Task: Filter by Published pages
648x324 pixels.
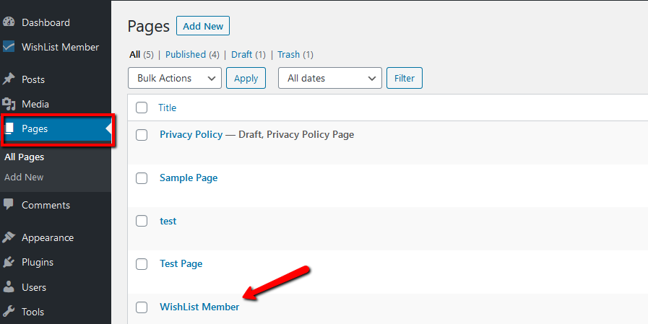Action: click(186, 55)
